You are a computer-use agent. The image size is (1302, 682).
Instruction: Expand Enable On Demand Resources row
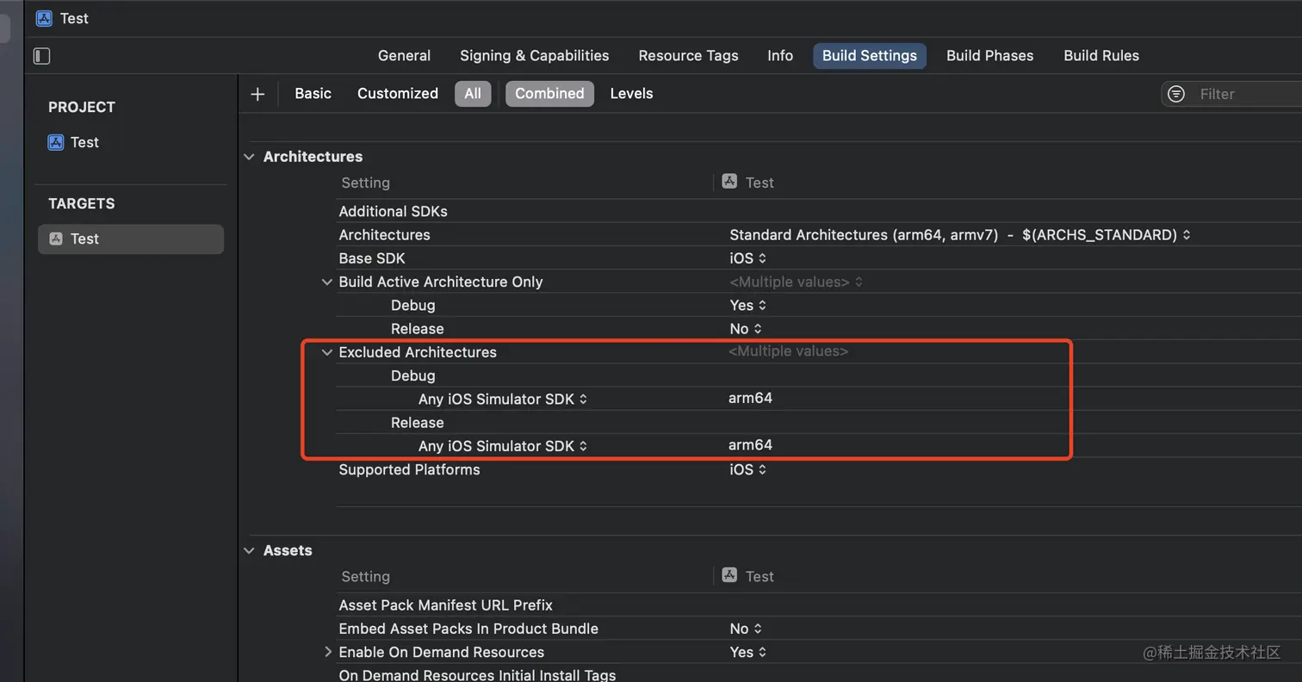(x=327, y=652)
